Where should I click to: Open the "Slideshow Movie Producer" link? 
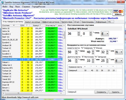click(x=17, y=13)
